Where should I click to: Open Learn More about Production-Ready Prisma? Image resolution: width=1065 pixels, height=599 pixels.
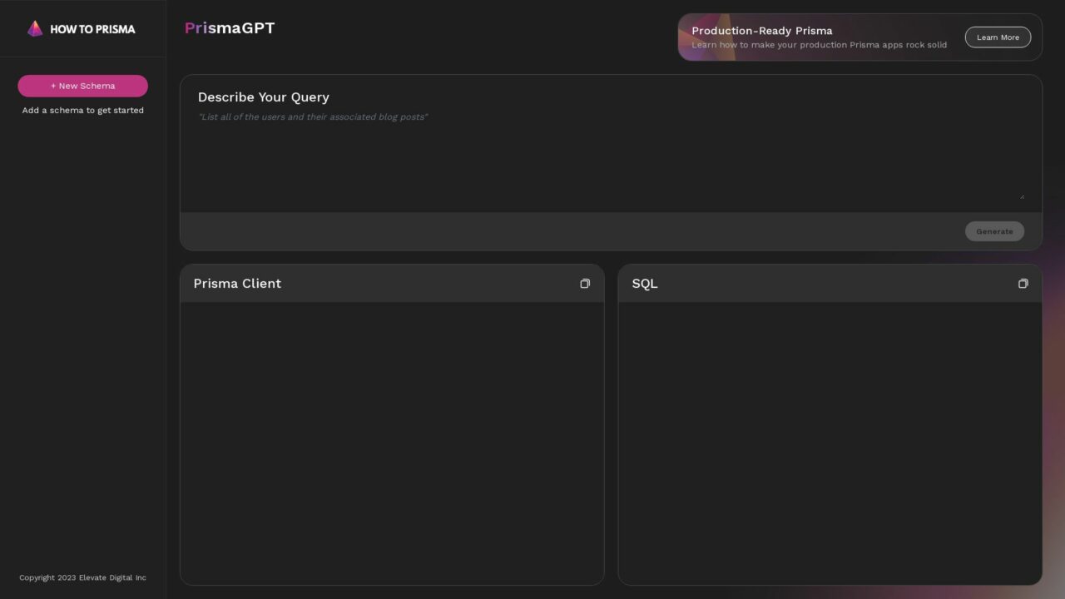(x=998, y=37)
